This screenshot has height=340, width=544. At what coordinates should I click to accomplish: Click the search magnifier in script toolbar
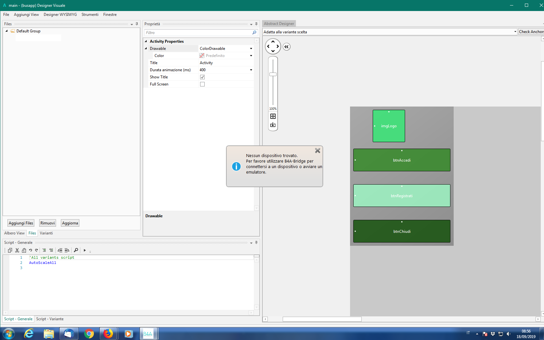tap(76, 250)
